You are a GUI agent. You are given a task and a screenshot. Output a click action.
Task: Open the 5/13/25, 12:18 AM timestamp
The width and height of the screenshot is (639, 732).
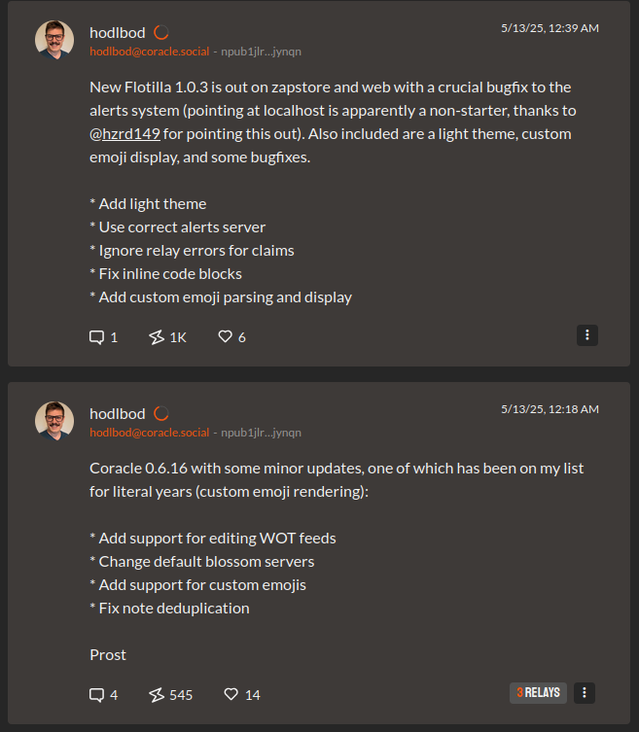tap(550, 409)
